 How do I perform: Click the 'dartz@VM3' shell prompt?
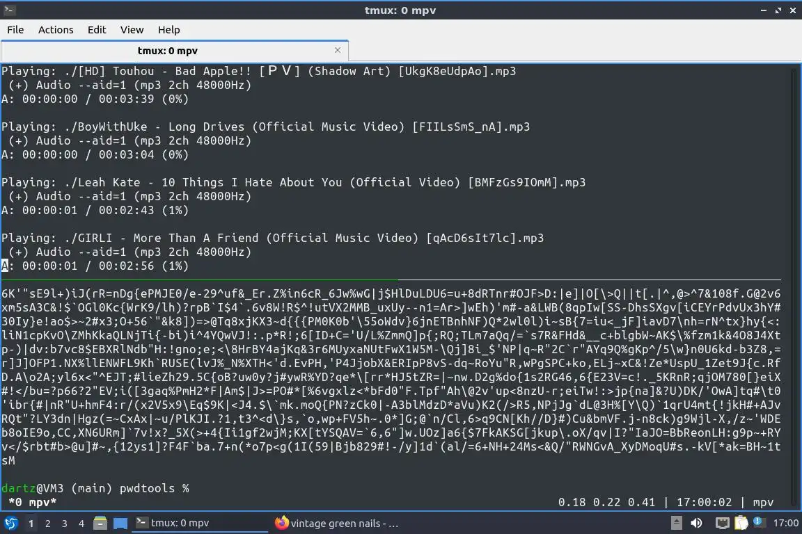tap(32, 488)
